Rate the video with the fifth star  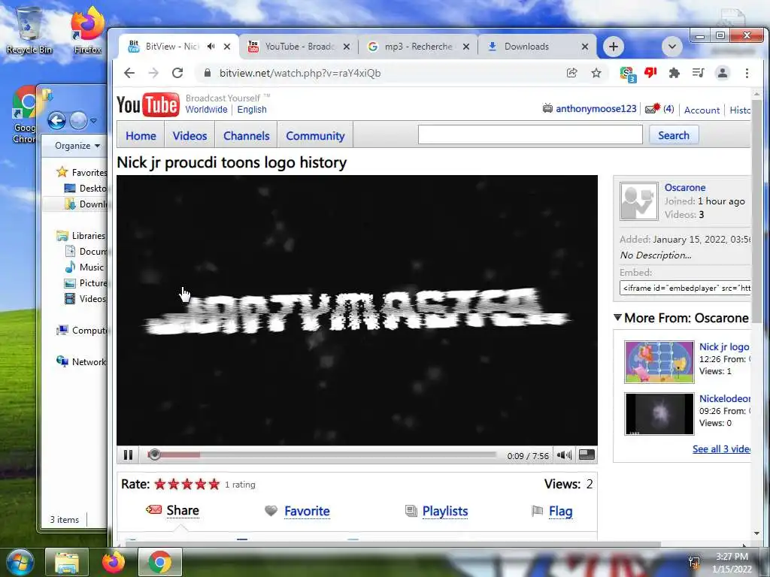click(x=214, y=485)
